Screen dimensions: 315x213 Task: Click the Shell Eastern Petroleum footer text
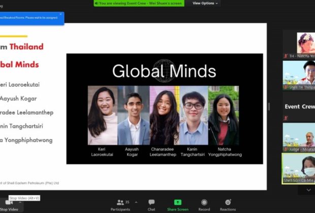(29, 183)
